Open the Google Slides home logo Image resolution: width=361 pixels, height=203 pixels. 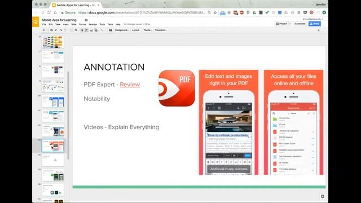36,22
